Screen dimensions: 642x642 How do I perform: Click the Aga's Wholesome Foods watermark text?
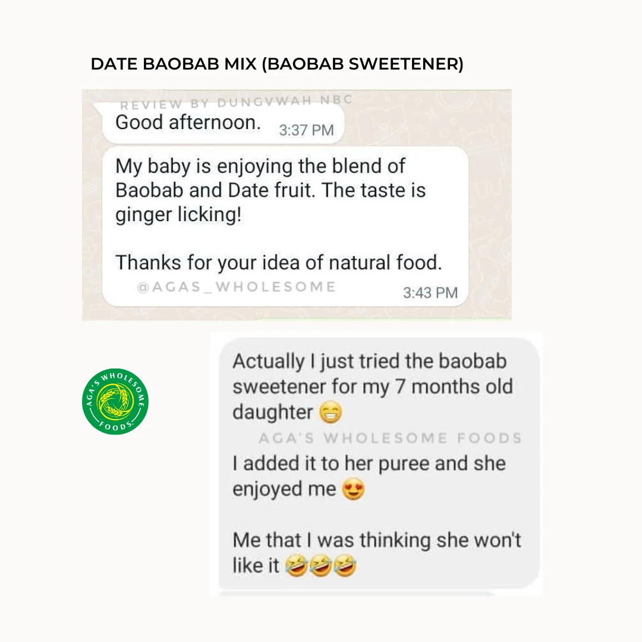[390, 438]
